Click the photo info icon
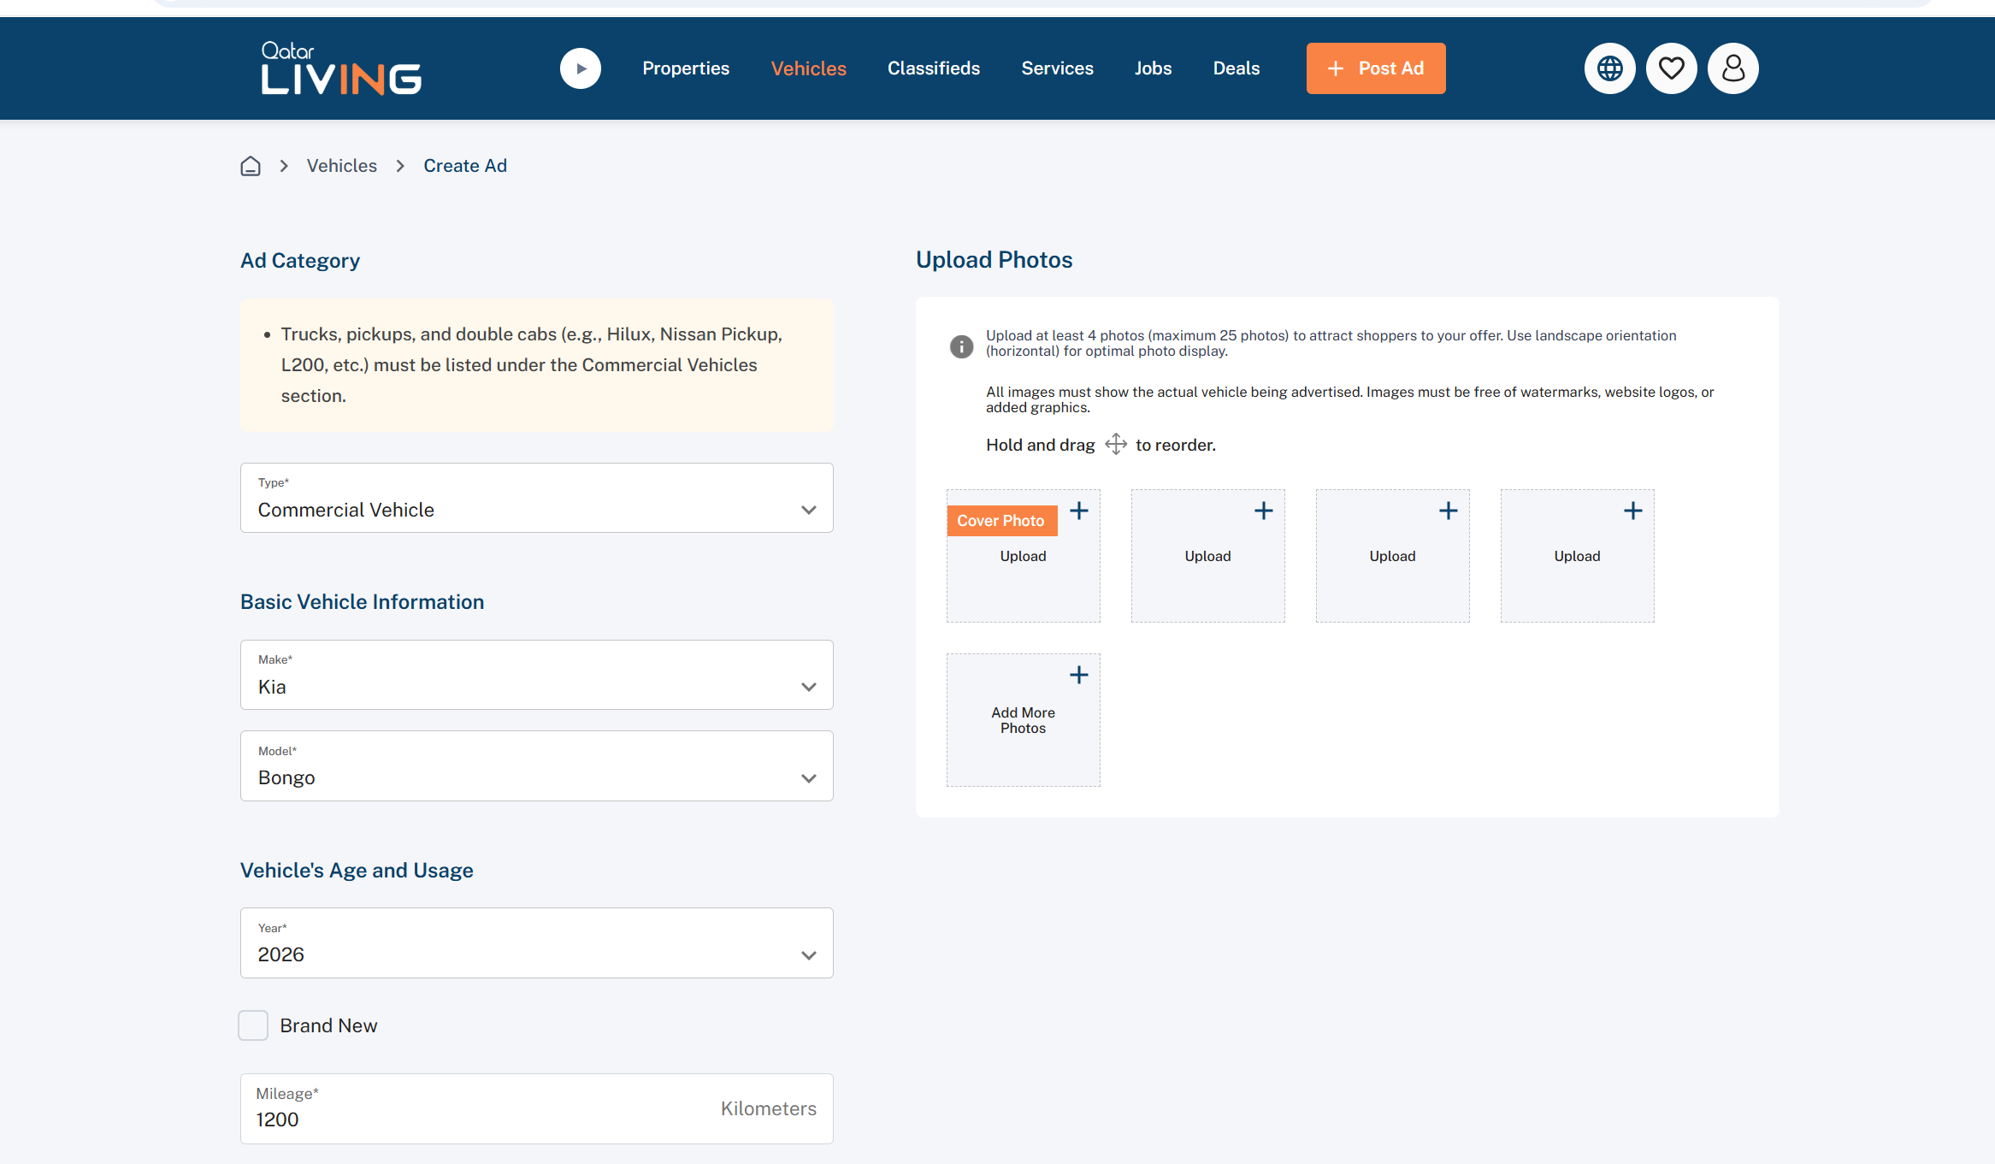The height and width of the screenshot is (1164, 1995). pyautogui.click(x=961, y=346)
